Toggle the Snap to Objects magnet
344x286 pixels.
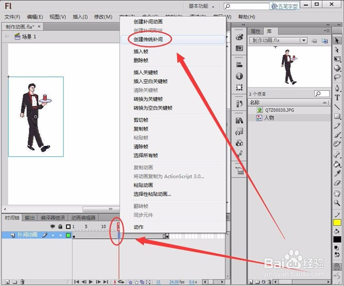click(x=337, y=266)
